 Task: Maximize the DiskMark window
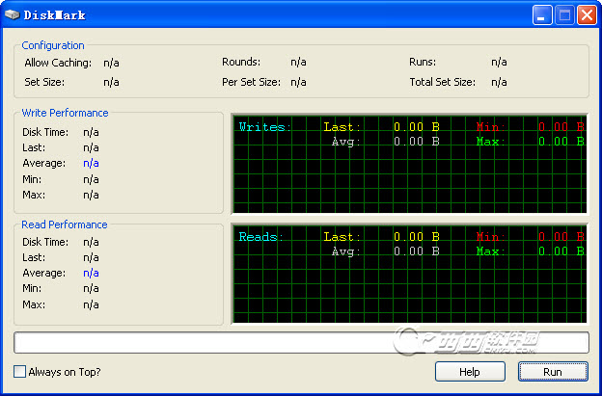565,14
